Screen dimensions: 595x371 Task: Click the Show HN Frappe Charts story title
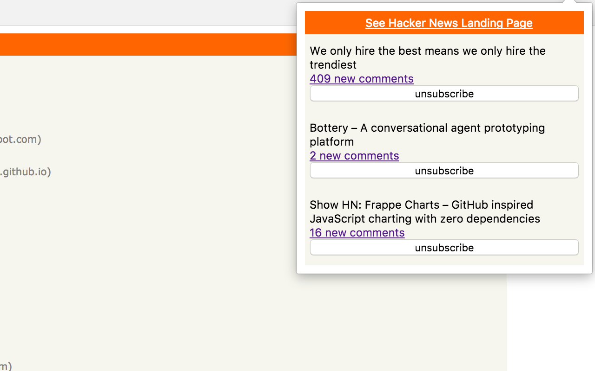tap(422, 205)
